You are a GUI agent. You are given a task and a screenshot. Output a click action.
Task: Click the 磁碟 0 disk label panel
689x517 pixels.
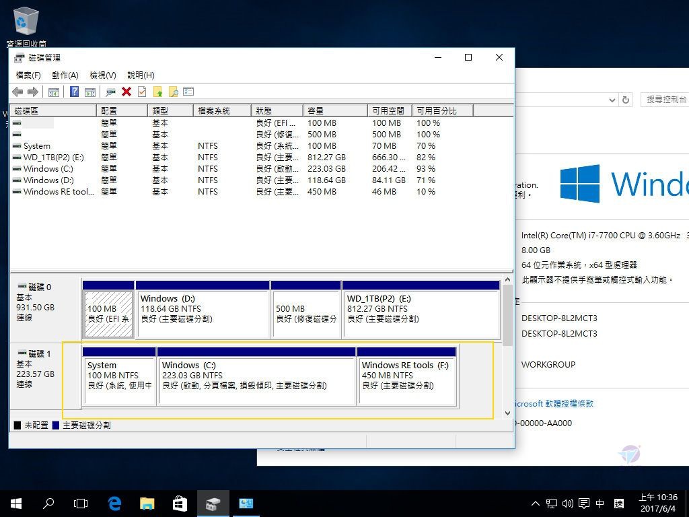(x=46, y=310)
